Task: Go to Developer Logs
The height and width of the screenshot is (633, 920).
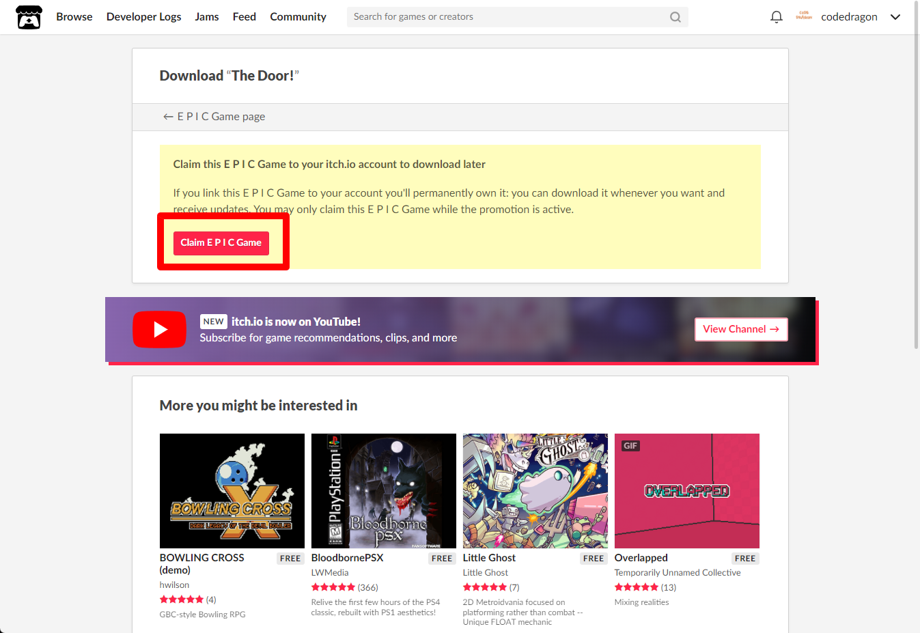Action: 144,16
